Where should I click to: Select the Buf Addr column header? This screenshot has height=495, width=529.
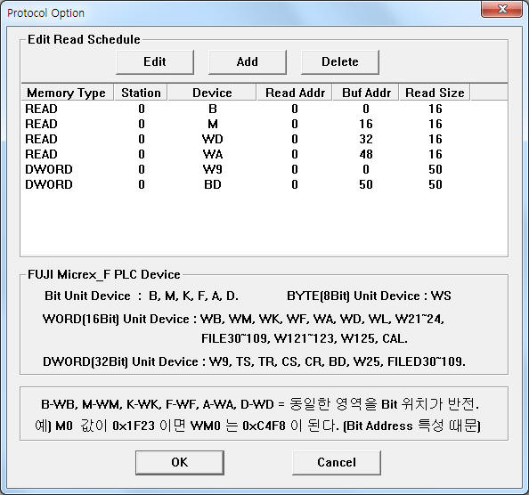(366, 93)
